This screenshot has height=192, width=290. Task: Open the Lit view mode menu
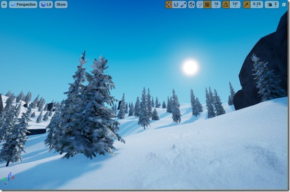(x=46, y=5)
